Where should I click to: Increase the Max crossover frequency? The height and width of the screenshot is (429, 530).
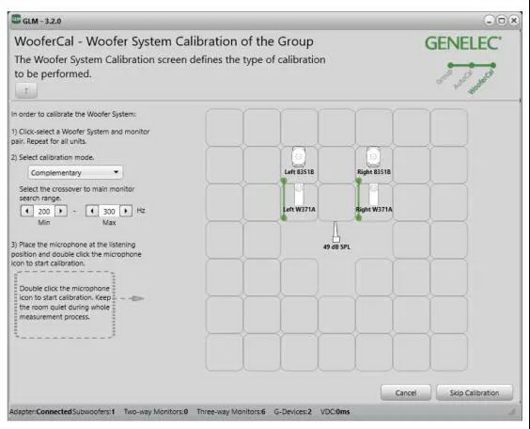coord(126,211)
